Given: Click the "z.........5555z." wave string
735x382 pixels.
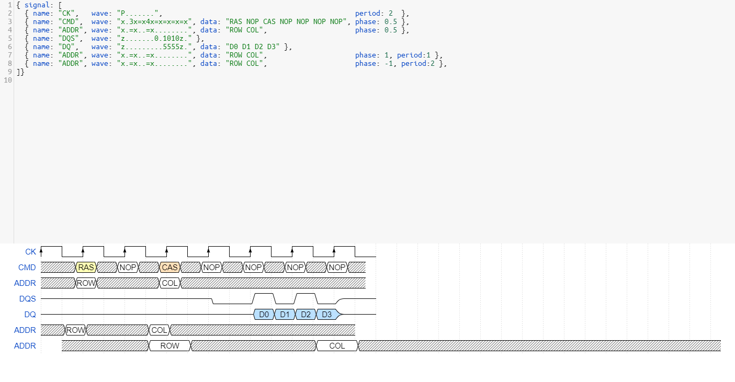Looking at the screenshot, I should (154, 47).
